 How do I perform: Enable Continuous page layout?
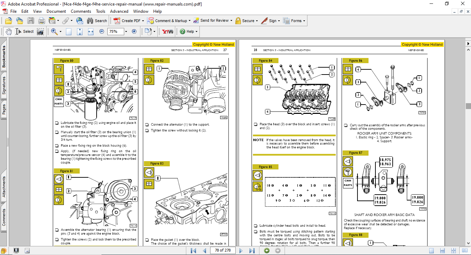[x=442, y=251]
